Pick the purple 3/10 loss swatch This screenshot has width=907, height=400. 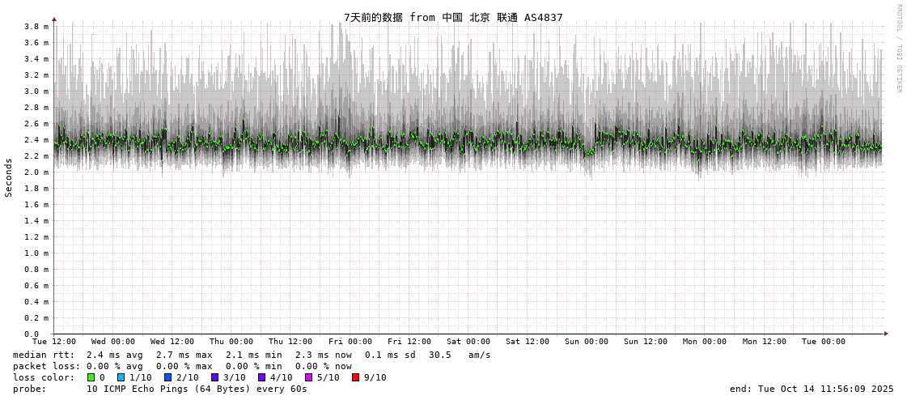[x=215, y=377]
